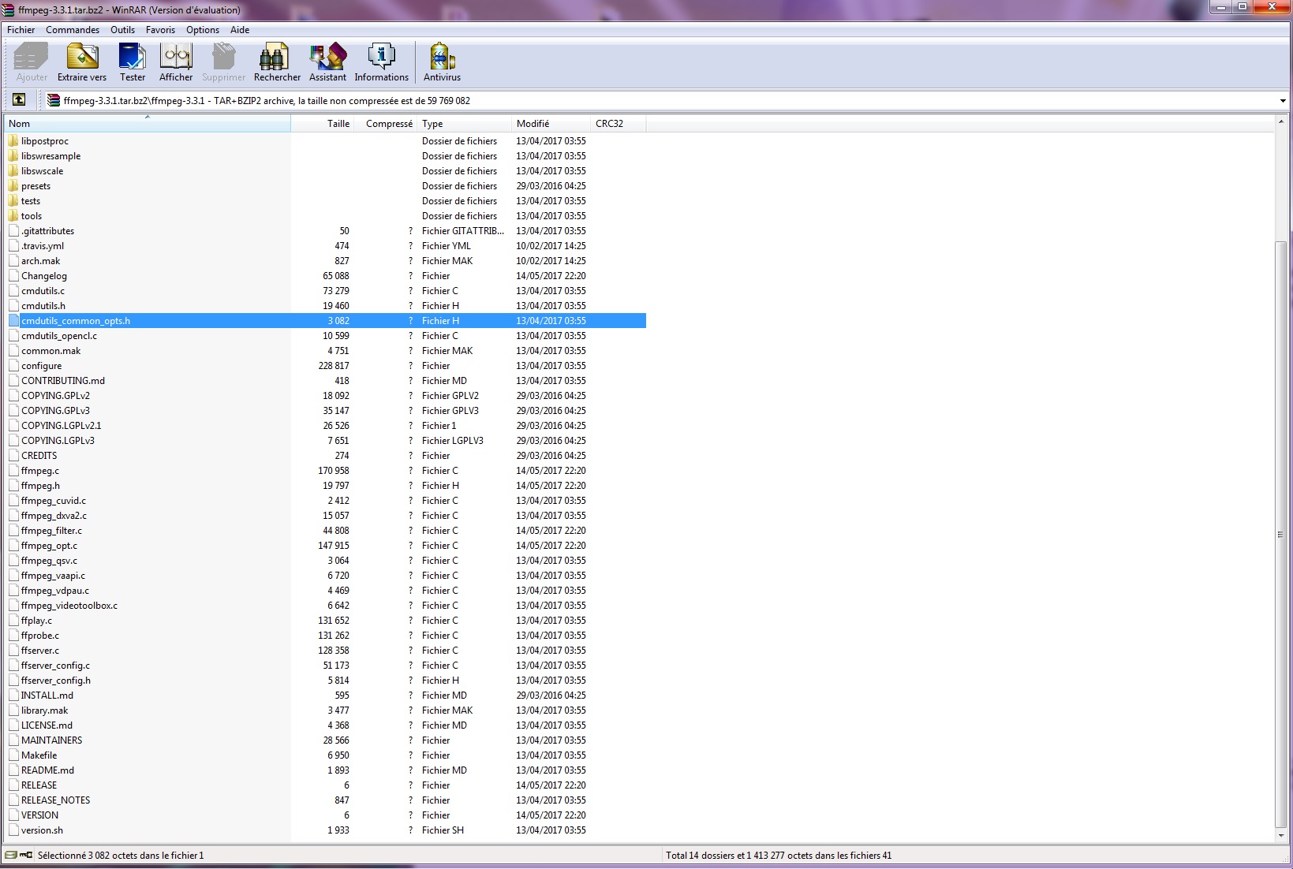Go up one folder level icon
The width and height of the screenshot is (1293, 869).
pyautogui.click(x=19, y=100)
